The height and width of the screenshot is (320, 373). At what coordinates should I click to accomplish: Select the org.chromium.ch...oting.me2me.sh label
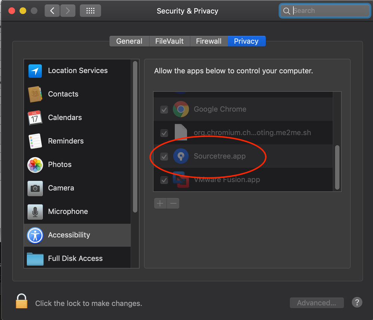[x=252, y=133]
